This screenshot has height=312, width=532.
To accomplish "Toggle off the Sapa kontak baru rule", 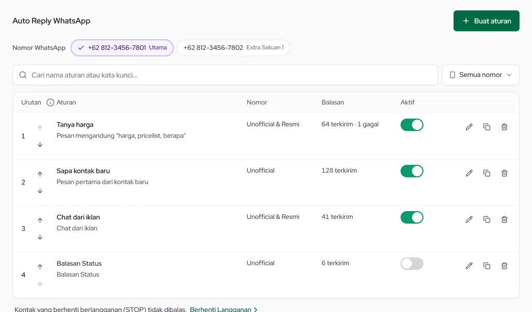I will pyautogui.click(x=412, y=171).
